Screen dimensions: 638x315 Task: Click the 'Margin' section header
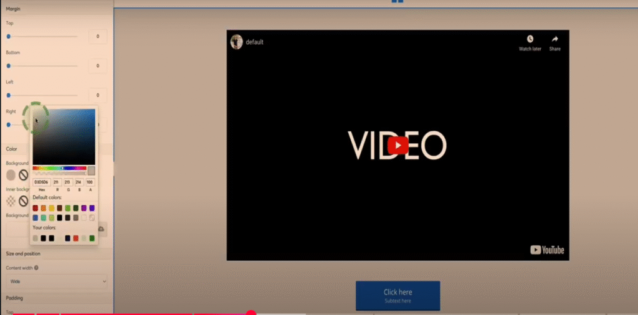tap(13, 9)
